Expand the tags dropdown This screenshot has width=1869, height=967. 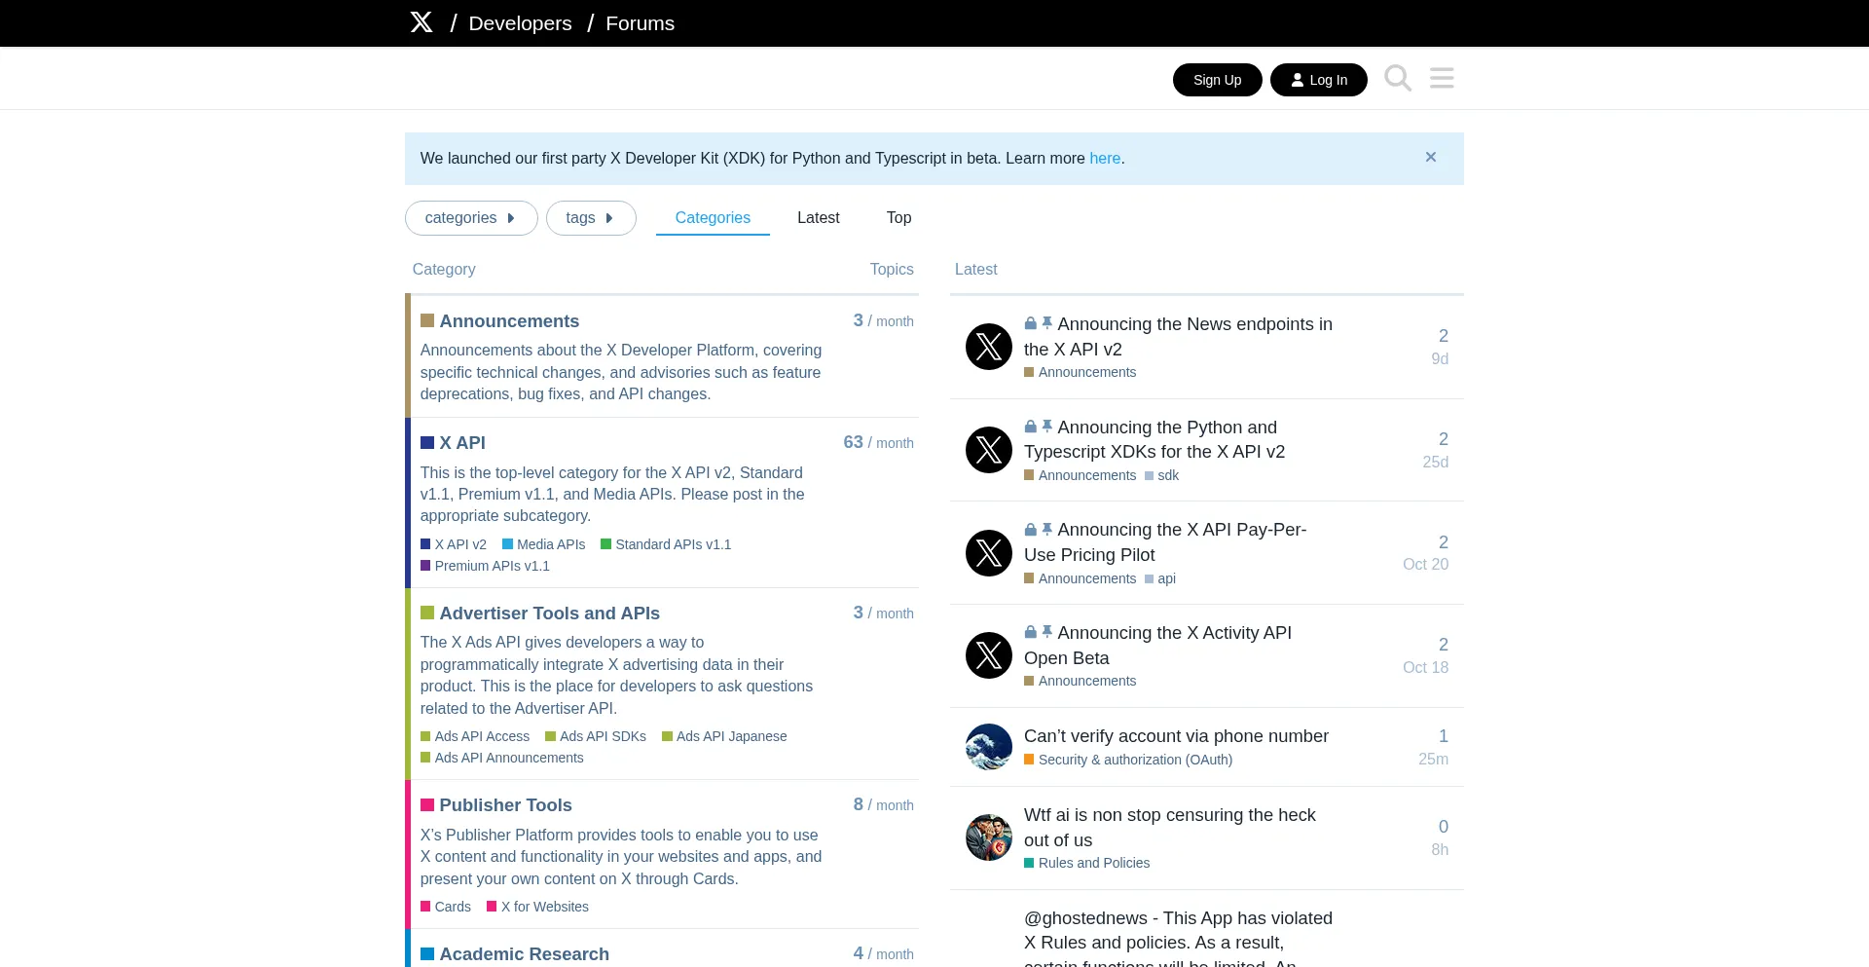tap(591, 218)
